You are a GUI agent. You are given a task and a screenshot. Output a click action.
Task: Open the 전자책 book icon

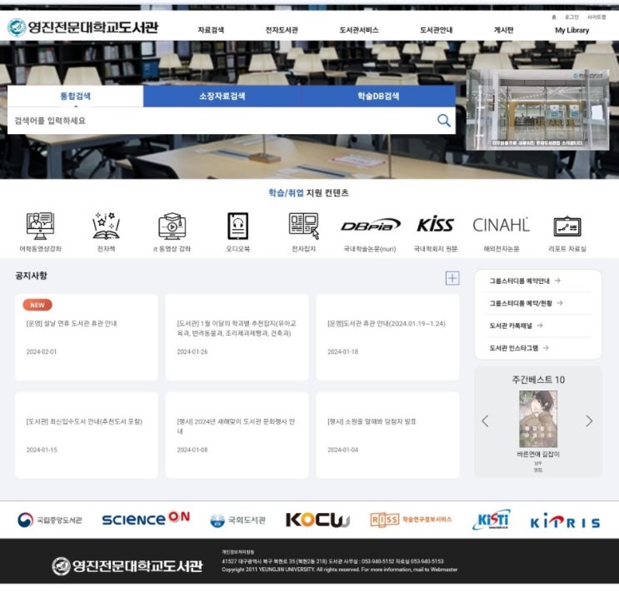point(106,226)
